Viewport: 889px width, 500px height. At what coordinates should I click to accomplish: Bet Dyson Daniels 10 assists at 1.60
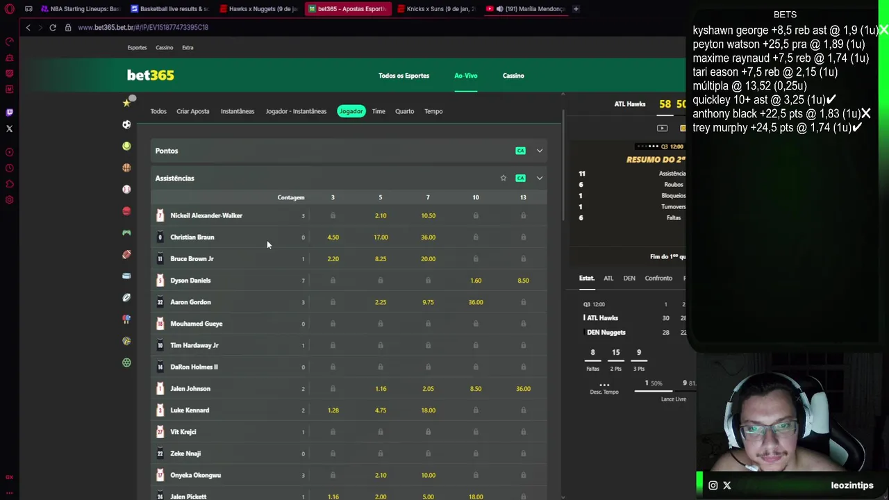point(476,281)
